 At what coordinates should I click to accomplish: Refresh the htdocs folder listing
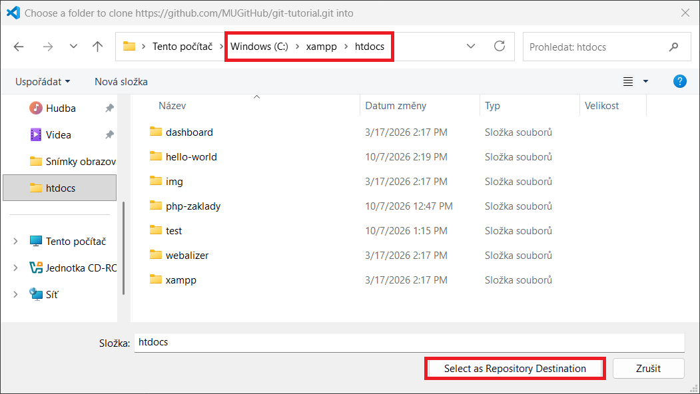(x=500, y=46)
